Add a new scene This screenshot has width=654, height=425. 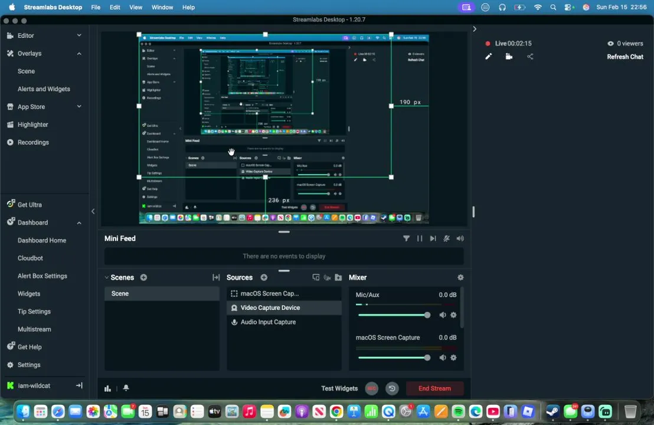(x=143, y=277)
